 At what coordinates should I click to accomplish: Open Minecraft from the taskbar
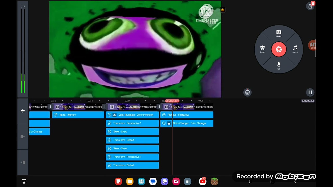coord(214,181)
